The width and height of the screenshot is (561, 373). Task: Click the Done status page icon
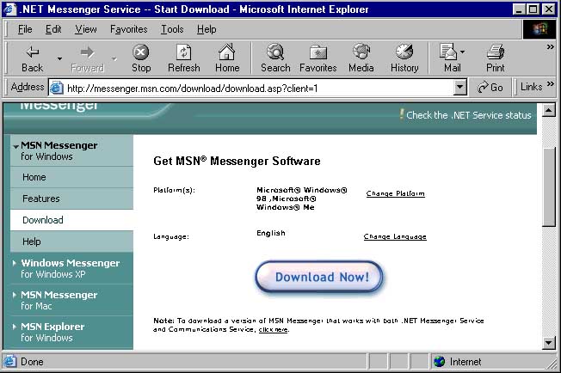(x=10, y=362)
